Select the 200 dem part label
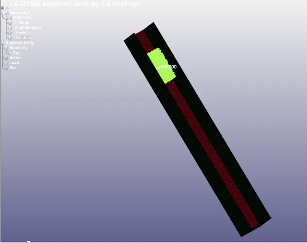Image resolution: width=307 pixels, height=243 pixels. [23, 38]
